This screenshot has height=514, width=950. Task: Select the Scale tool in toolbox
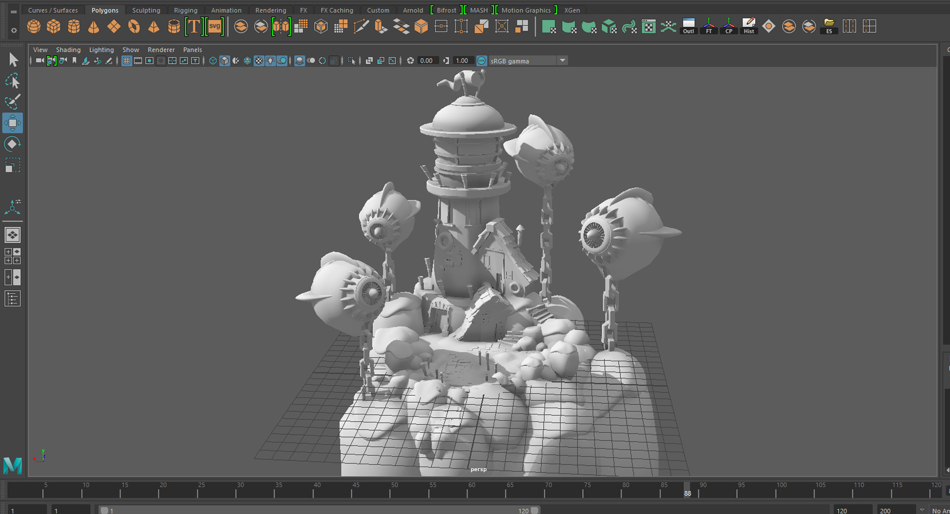pyautogui.click(x=13, y=165)
